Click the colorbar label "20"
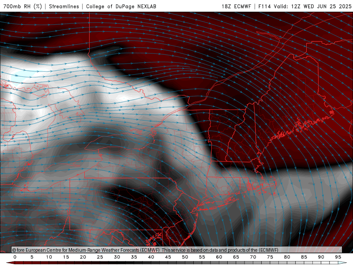This screenshot has width=353, height=265. (x=83, y=257)
